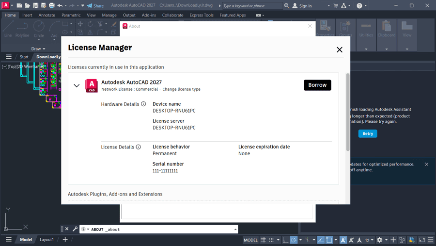
Task: Create new drawing from Quick Access toolbar
Action: tap(19, 5)
